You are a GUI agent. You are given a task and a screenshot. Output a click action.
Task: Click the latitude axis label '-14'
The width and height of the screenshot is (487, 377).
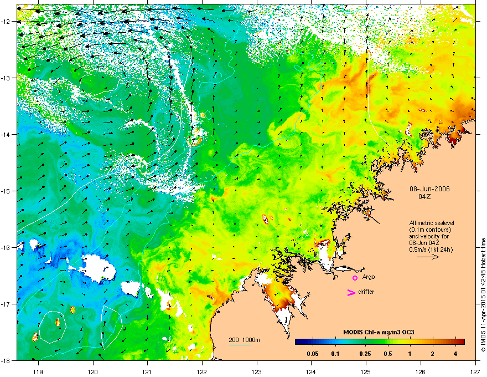pyautogui.click(x=6, y=134)
